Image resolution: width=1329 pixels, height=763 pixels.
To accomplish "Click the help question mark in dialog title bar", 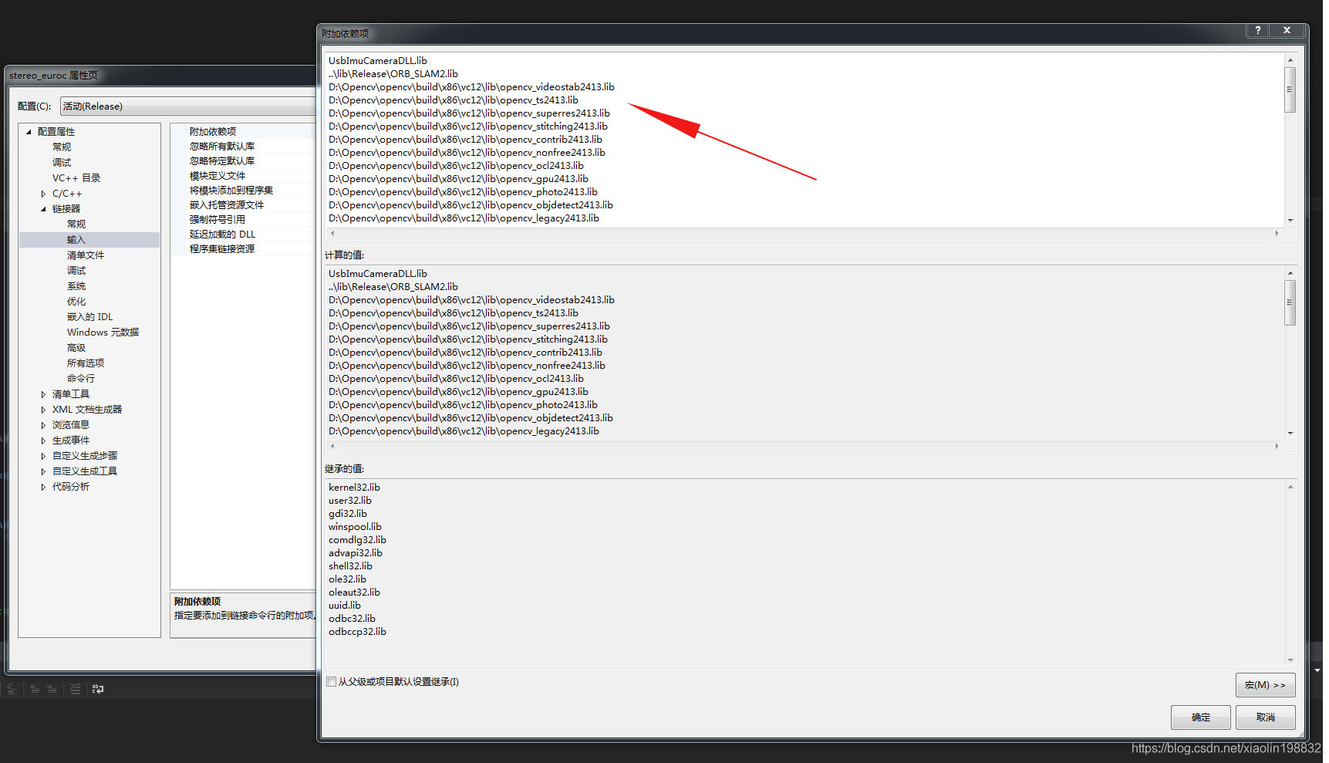I will [1257, 30].
